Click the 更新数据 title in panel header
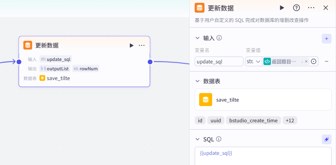The image size is (336, 165). (221, 9)
